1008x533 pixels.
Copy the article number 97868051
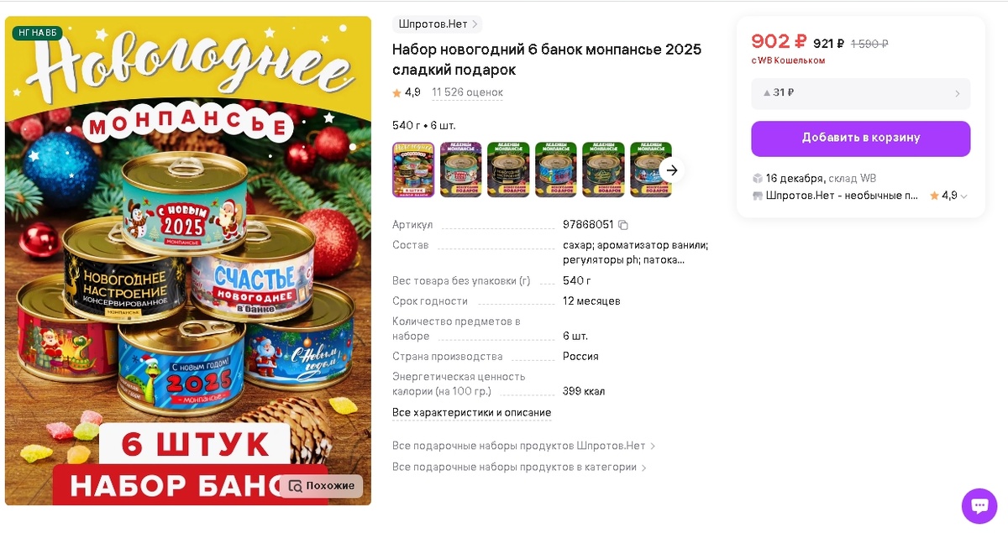click(623, 225)
